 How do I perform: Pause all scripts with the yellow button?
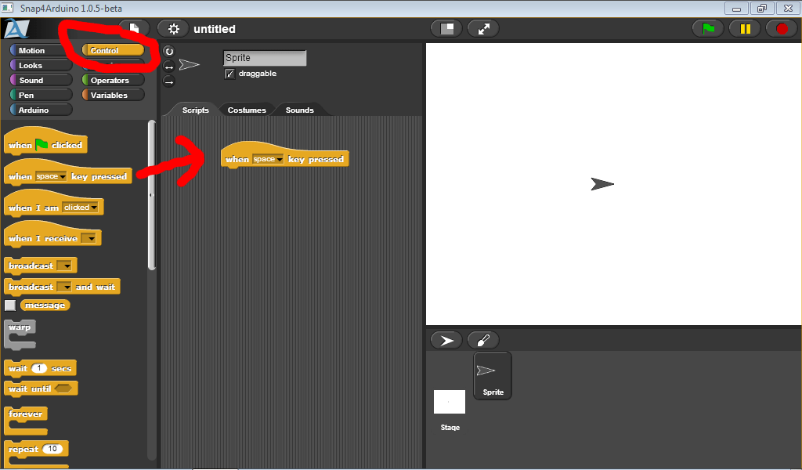(x=745, y=29)
